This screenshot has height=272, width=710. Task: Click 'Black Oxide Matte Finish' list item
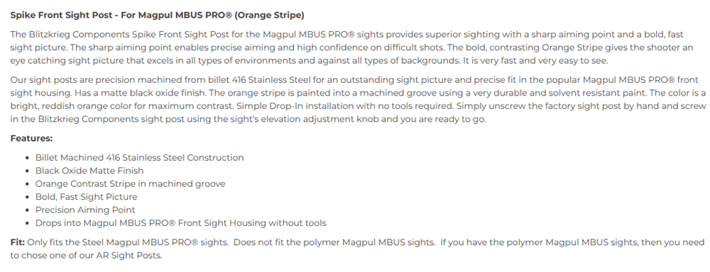(89, 171)
